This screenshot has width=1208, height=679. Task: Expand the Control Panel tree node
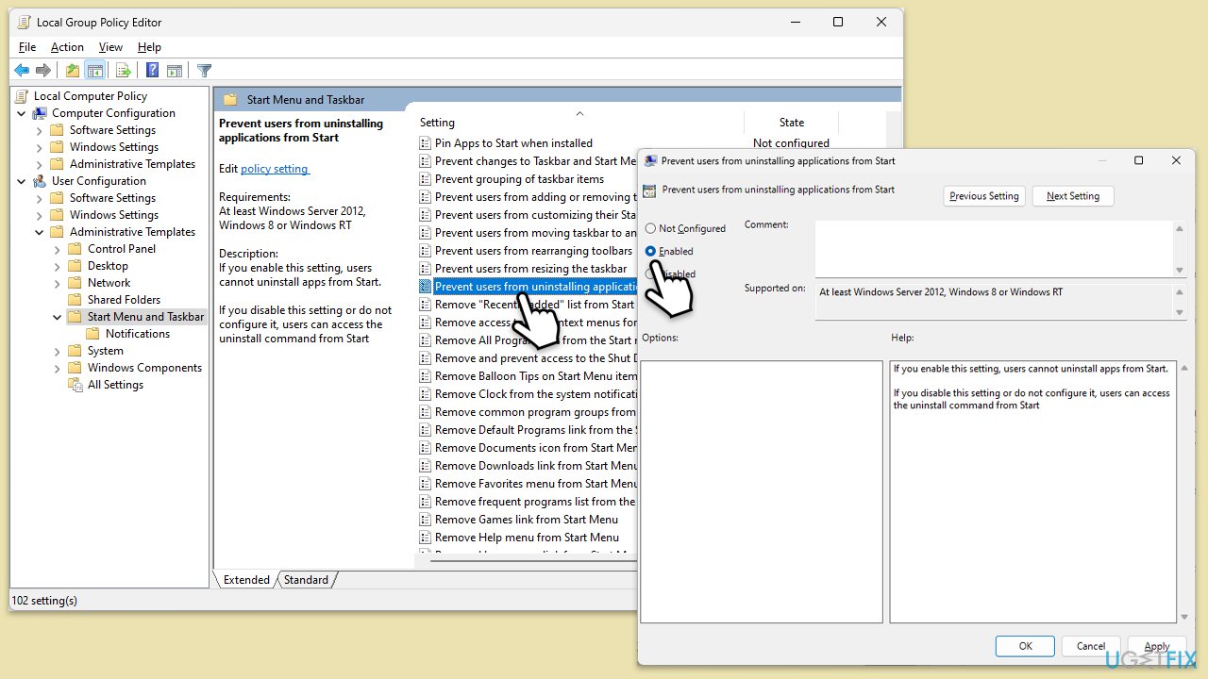coord(57,249)
